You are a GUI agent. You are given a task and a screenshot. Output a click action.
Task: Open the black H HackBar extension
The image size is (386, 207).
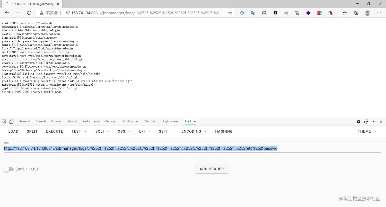(x=275, y=13)
